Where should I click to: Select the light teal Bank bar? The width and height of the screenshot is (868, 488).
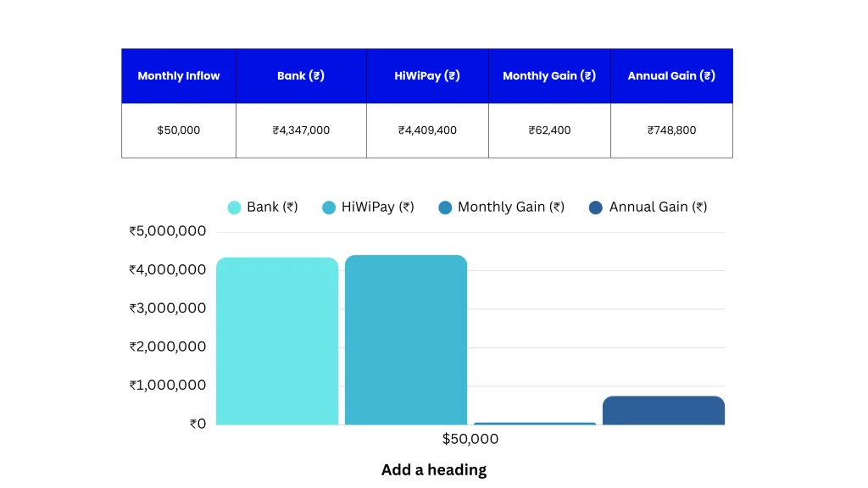[277, 339]
